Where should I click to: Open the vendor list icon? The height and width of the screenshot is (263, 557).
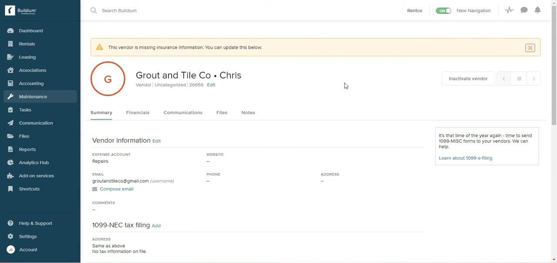coord(519,79)
